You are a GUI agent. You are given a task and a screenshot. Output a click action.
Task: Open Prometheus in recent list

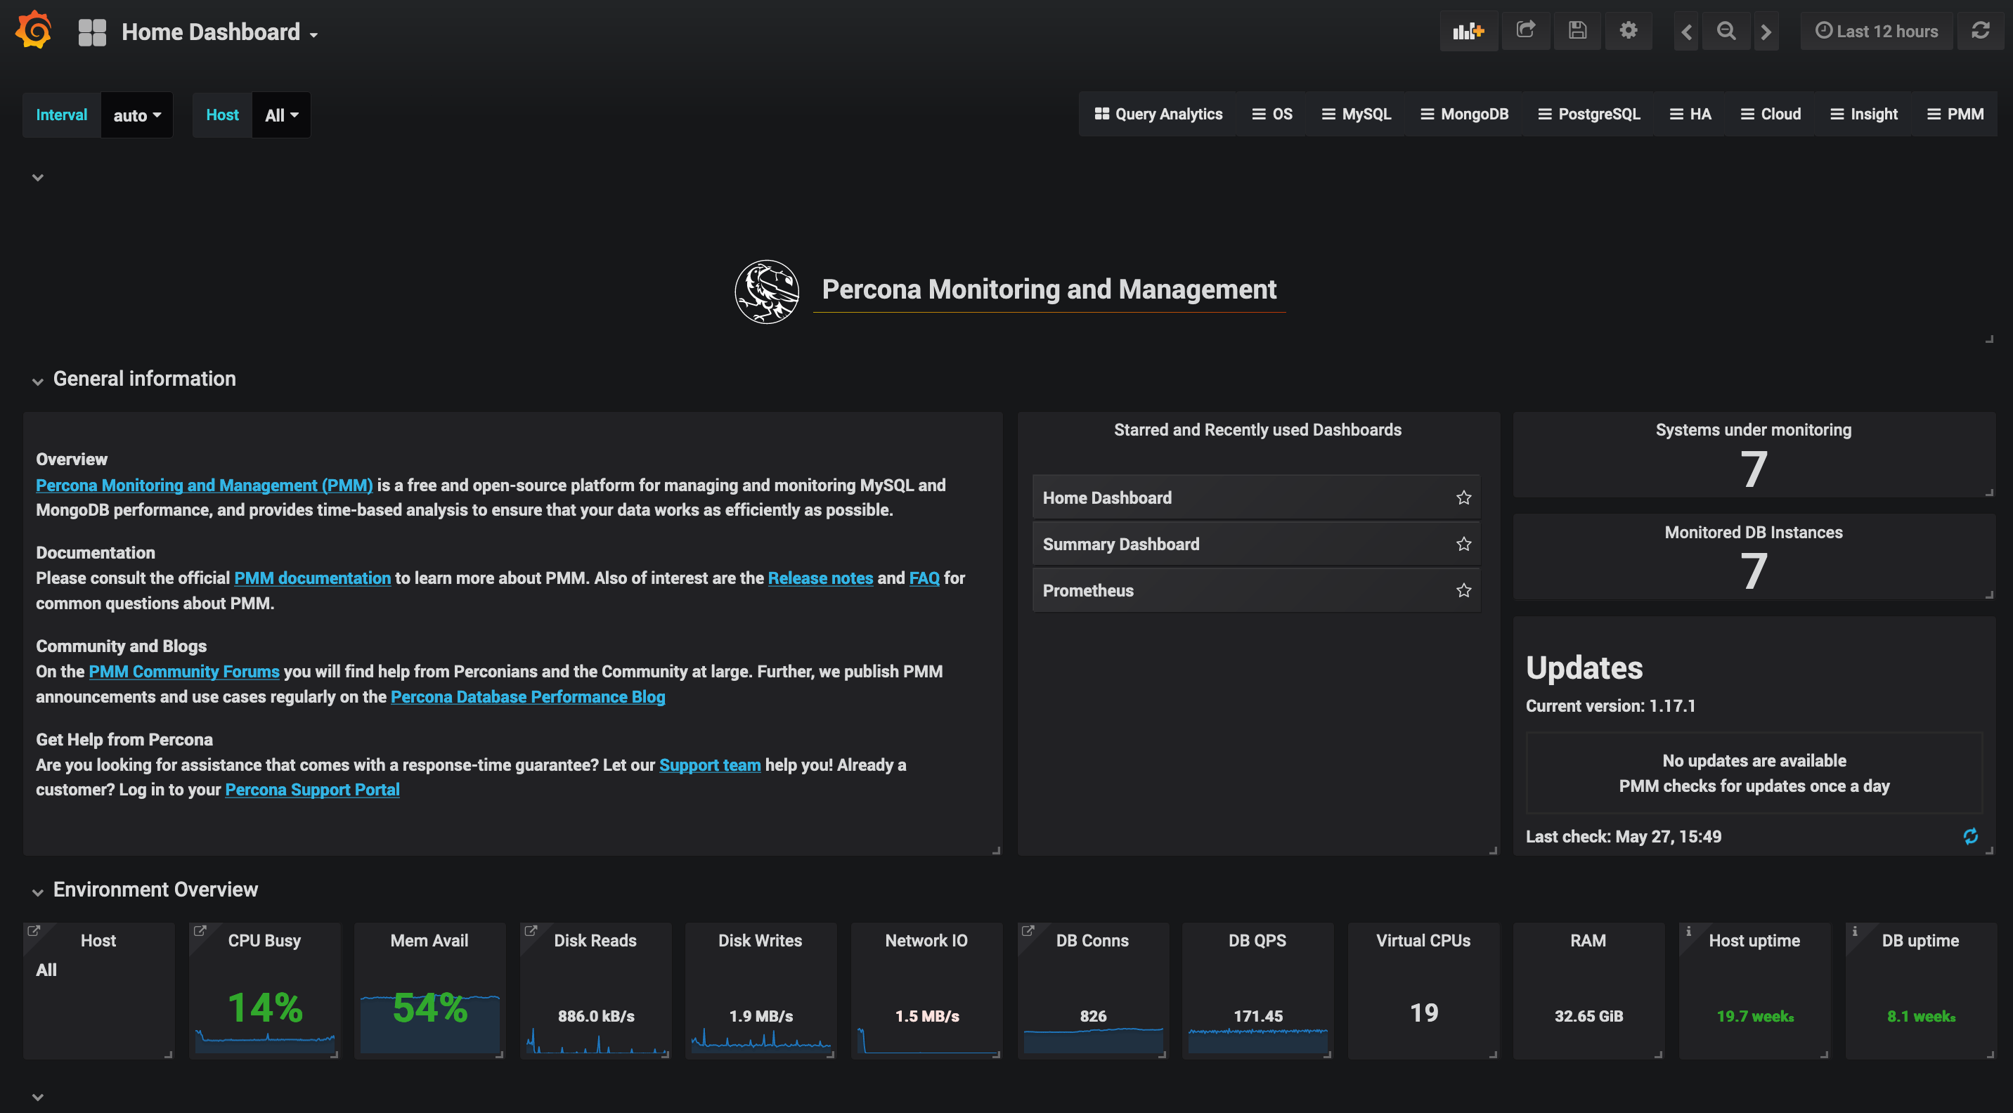[x=1256, y=590]
